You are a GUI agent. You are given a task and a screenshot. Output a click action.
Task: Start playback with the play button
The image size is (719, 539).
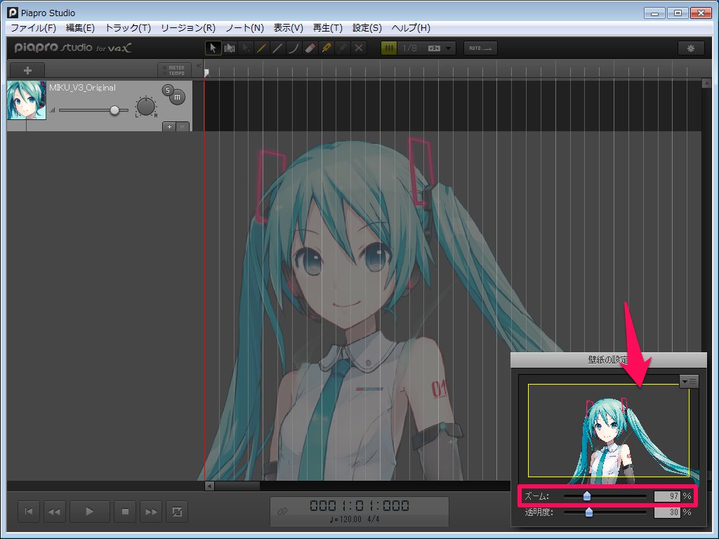pyautogui.click(x=90, y=512)
